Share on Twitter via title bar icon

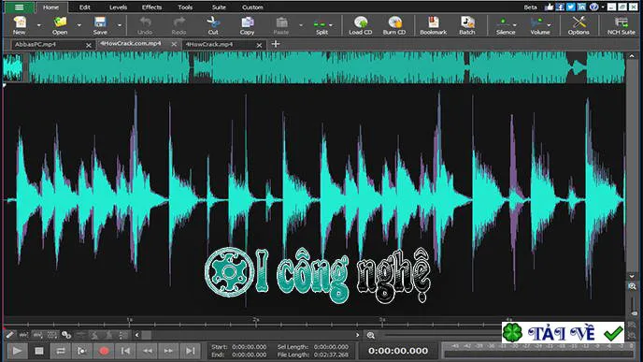[x=570, y=7]
